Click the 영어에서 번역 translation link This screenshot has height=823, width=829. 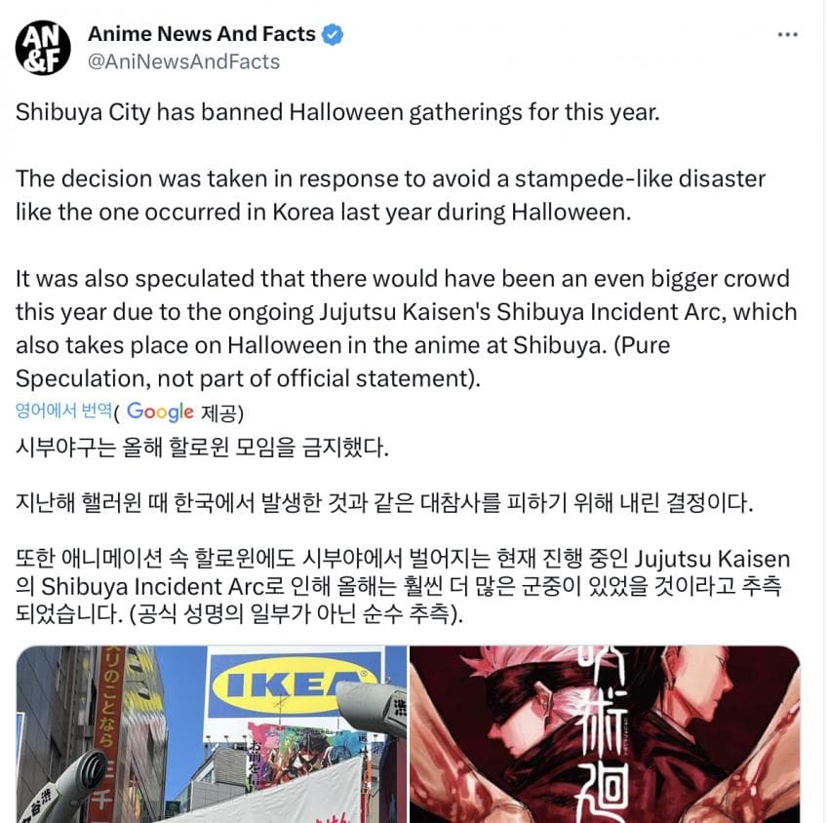63,411
